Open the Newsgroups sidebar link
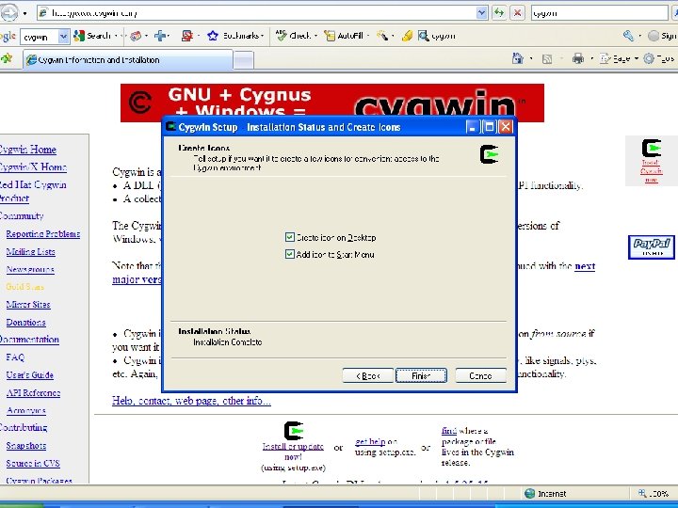This screenshot has height=508, width=678. click(30, 270)
